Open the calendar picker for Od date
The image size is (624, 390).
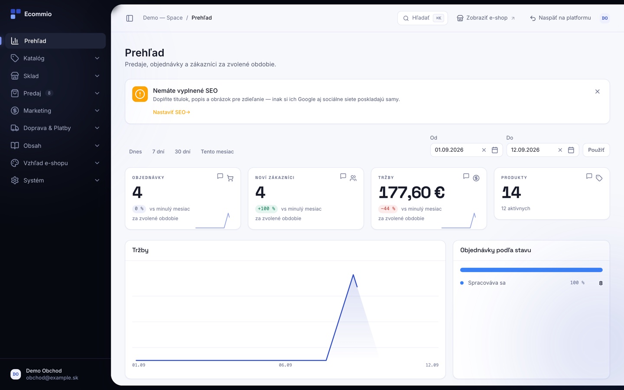pyautogui.click(x=495, y=150)
